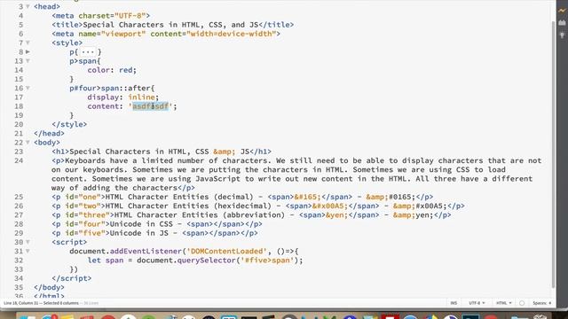
Task: Click the &#165; entity on line 25
Action: pos(308,197)
